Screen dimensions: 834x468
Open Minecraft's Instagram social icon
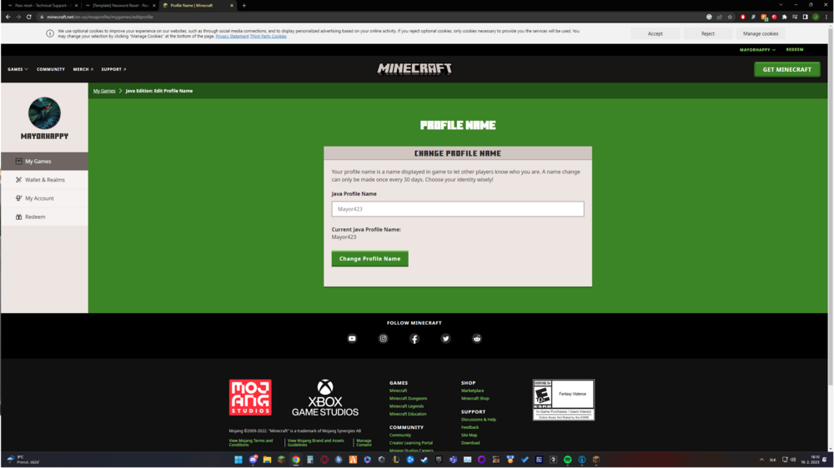[x=384, y=339]
